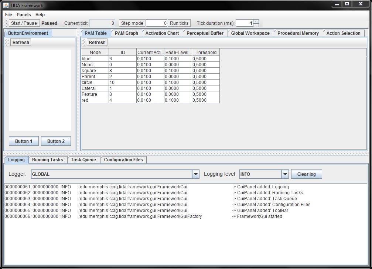This screenshot has width=372, height=269.
Task: Click the run ticks number input field
Action: click(157, 23)
